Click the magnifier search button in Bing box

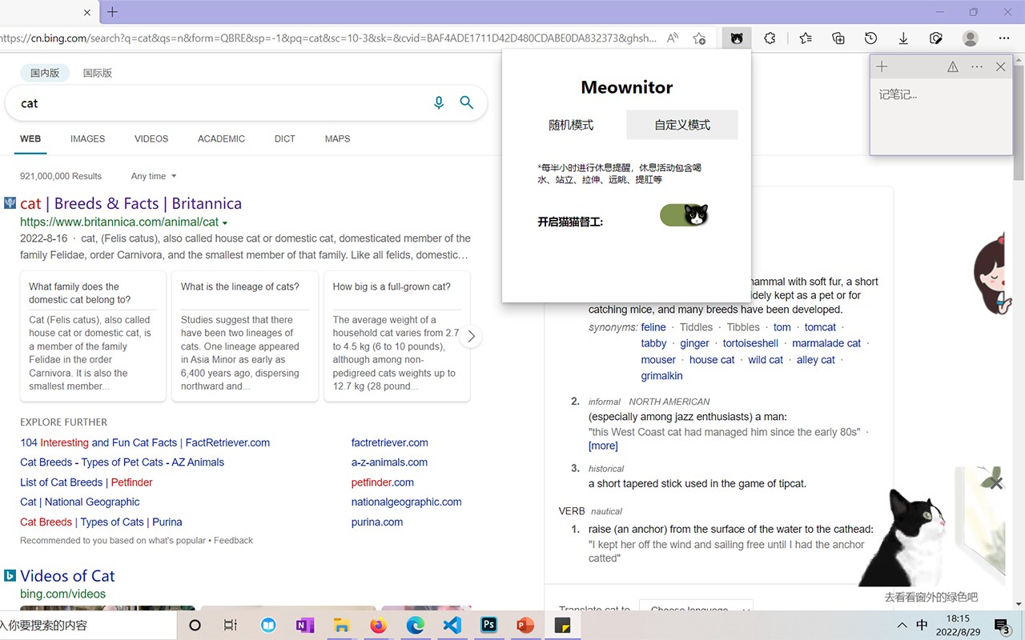467,103
